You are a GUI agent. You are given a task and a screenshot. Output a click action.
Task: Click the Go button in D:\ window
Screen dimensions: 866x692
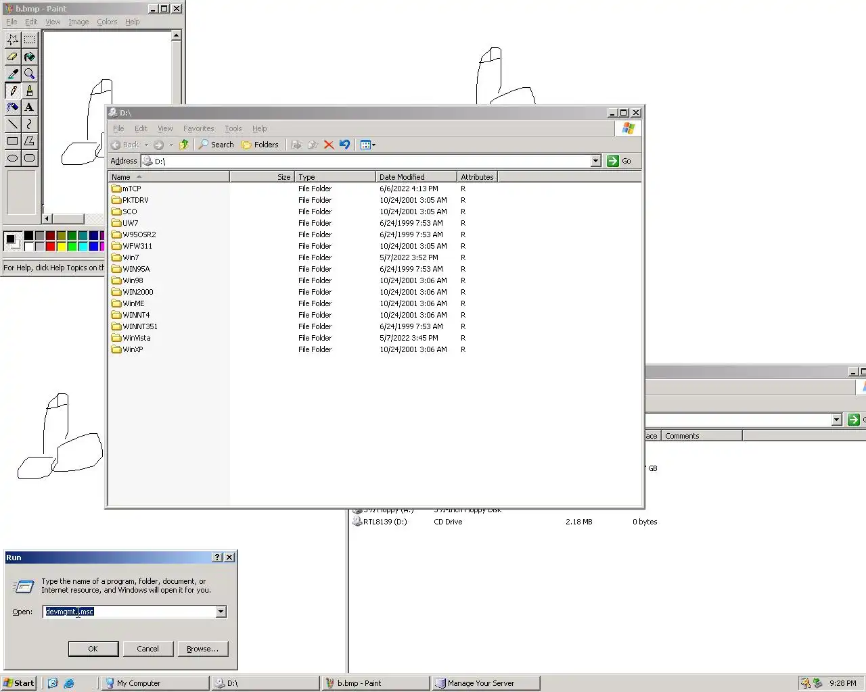tap(619, 161)
